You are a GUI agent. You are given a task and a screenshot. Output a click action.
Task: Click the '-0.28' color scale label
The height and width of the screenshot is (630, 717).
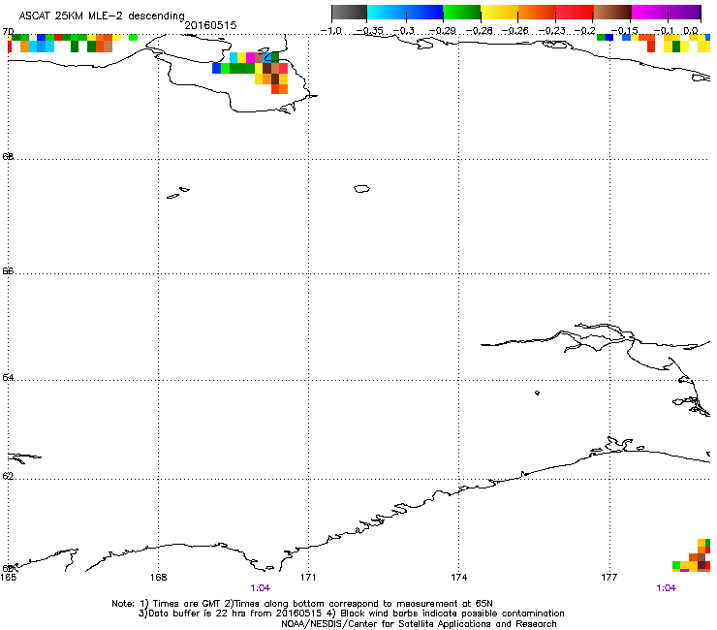(x=480, y=31)
